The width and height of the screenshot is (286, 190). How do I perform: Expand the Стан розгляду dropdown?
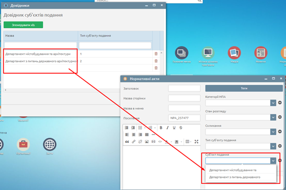pos(273,117)
